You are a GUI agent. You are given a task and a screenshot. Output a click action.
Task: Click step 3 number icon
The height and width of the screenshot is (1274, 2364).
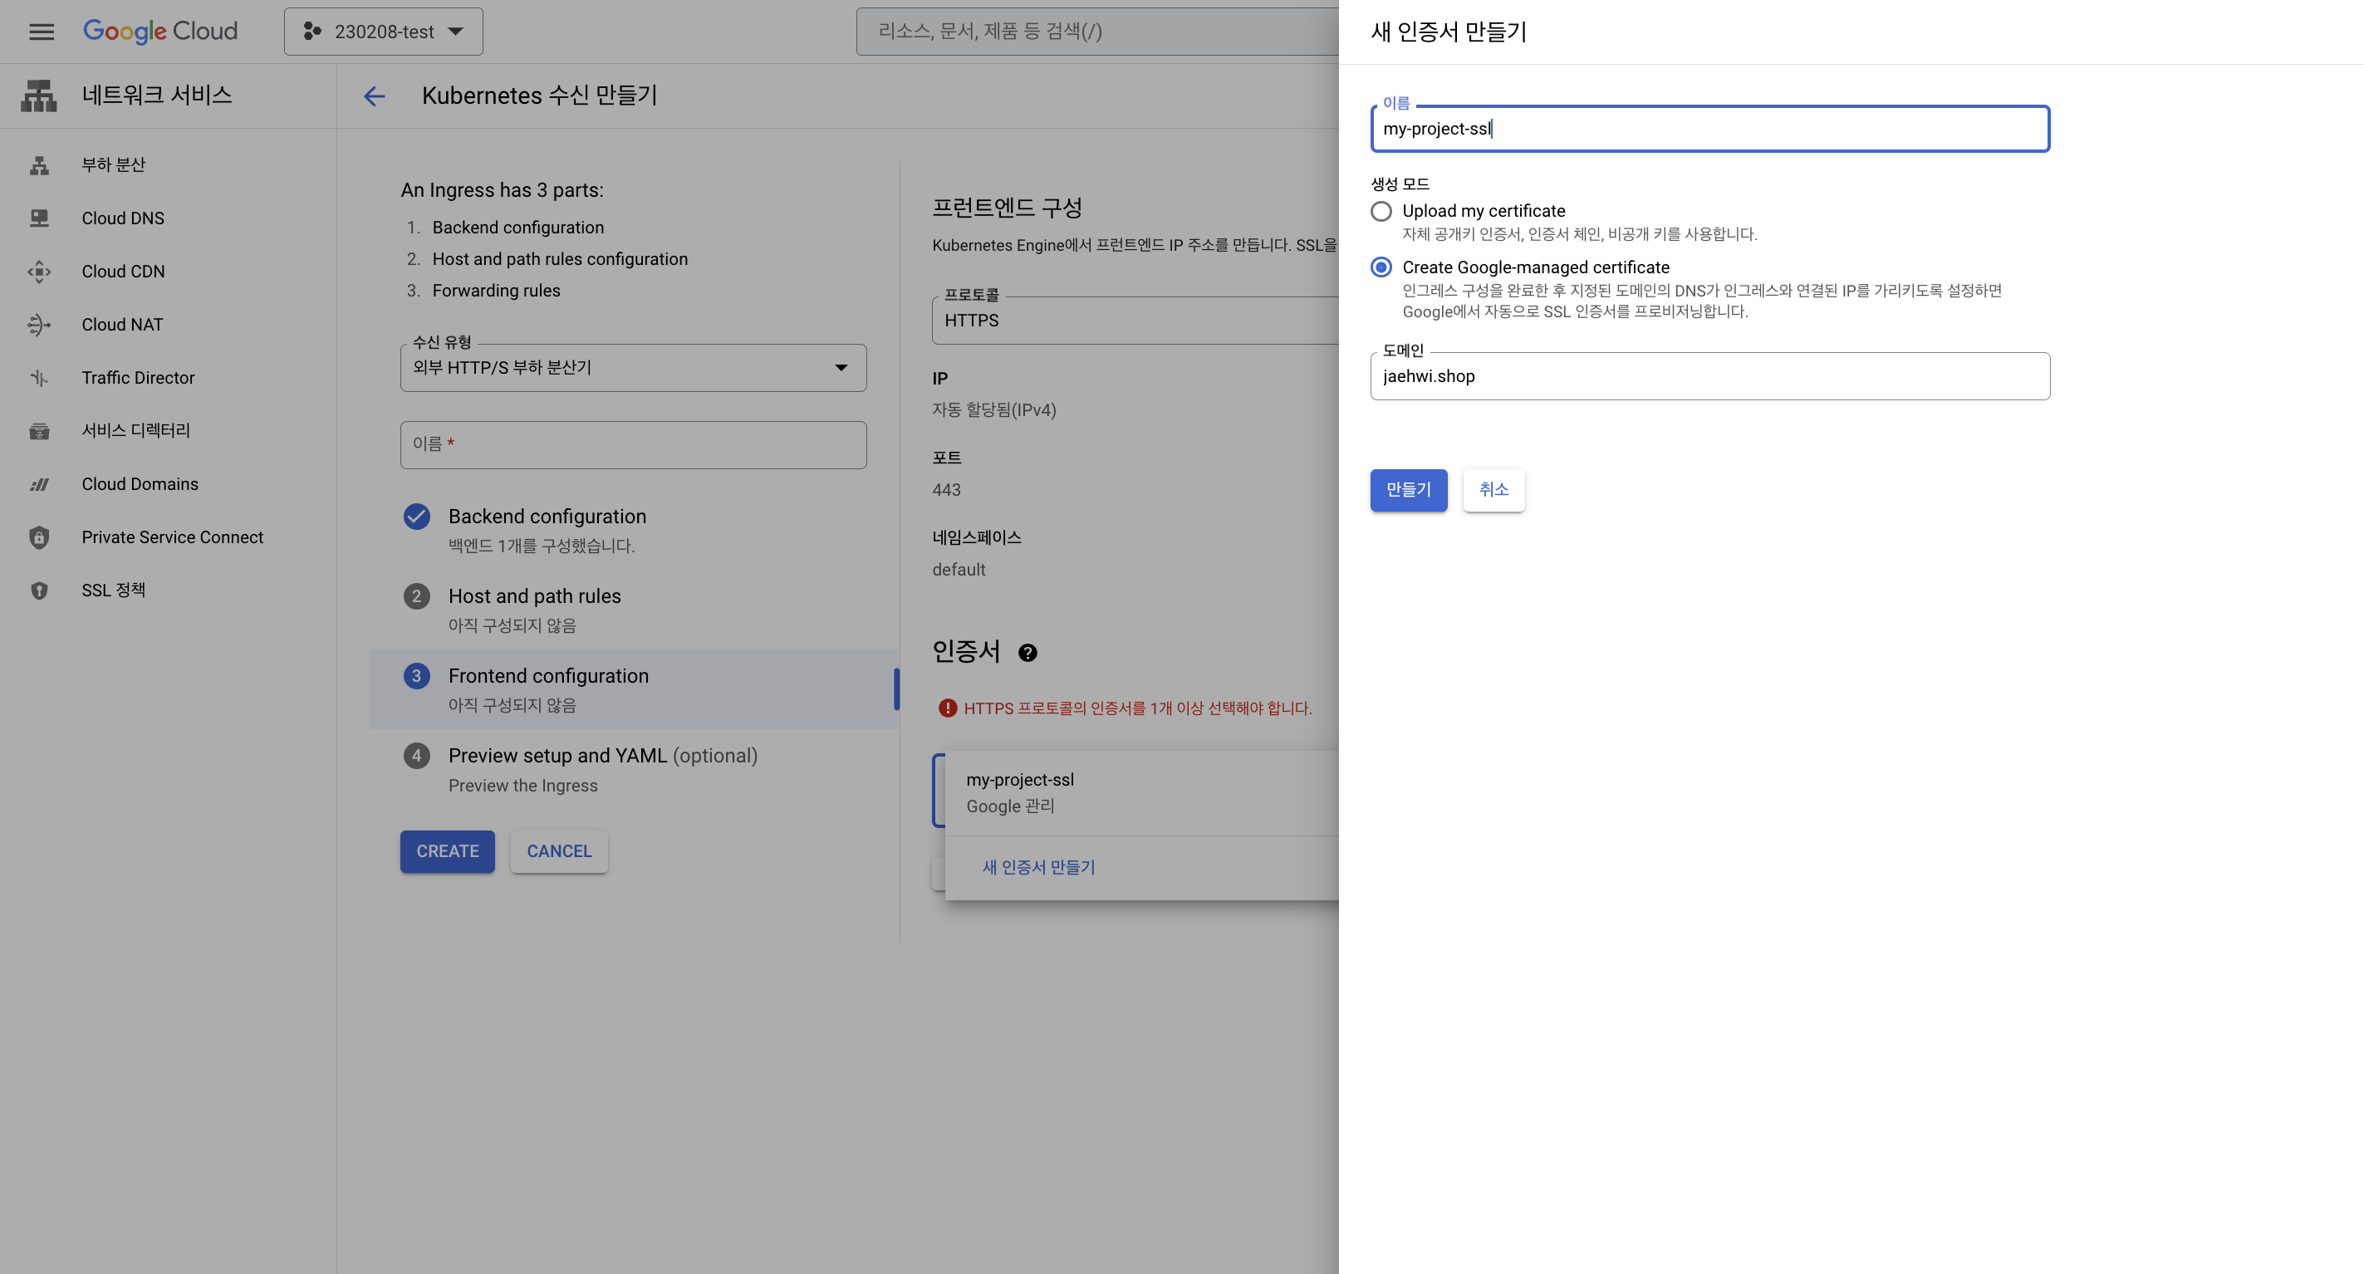(417, 677)
